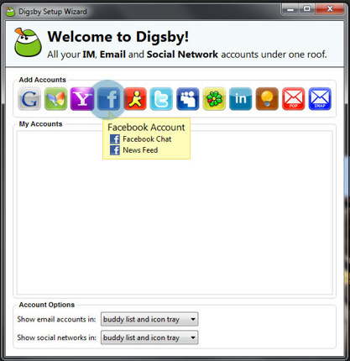Image resolution: width=350 pixels, height=361 pixels.
Task: Click 'Facebook Chat' text in tooltip
Action: point(147,139)
